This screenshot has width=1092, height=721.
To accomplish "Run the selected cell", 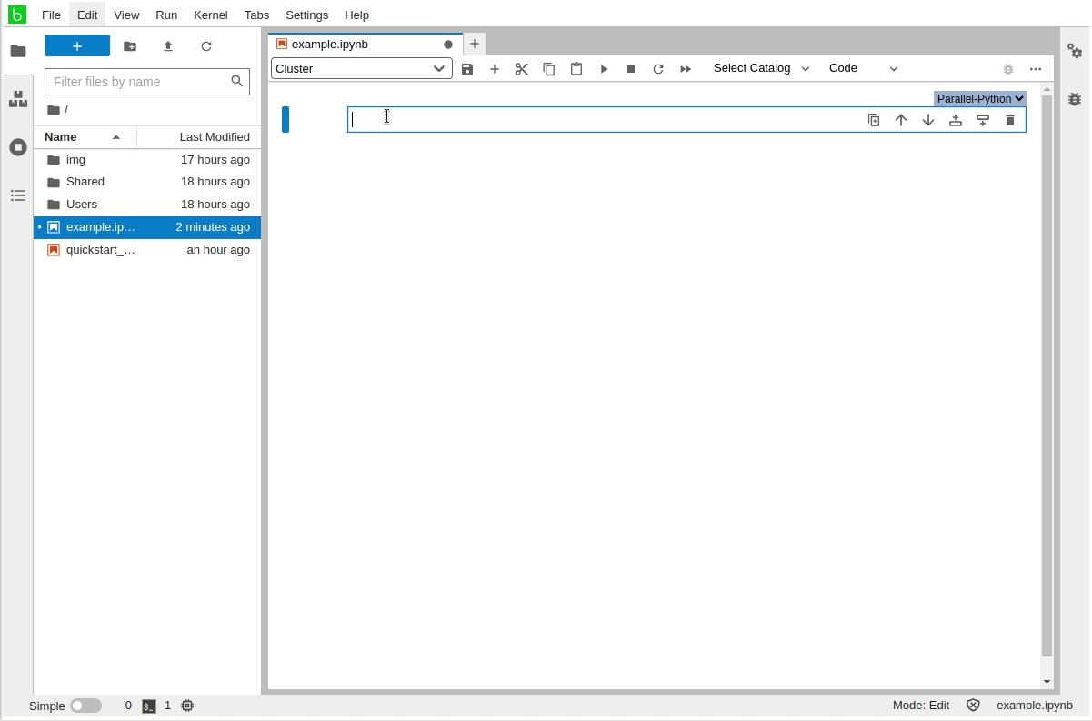I will click(604, 69).
